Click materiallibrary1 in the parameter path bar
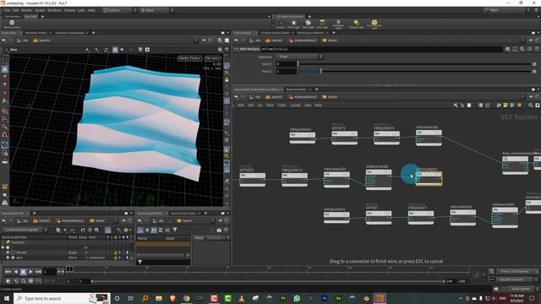541x304 pixels. 303,41
